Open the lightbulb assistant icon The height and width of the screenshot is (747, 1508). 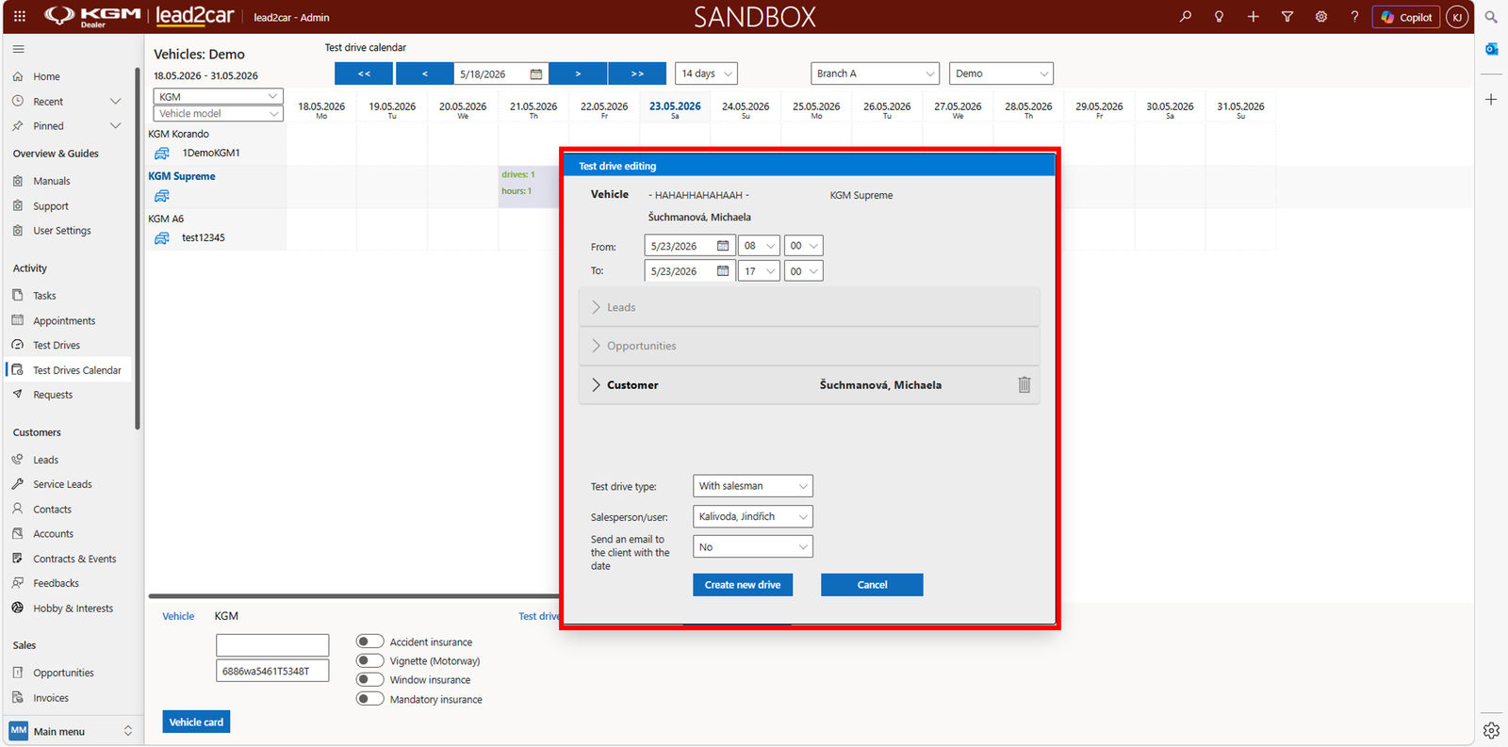point(1219,16)
